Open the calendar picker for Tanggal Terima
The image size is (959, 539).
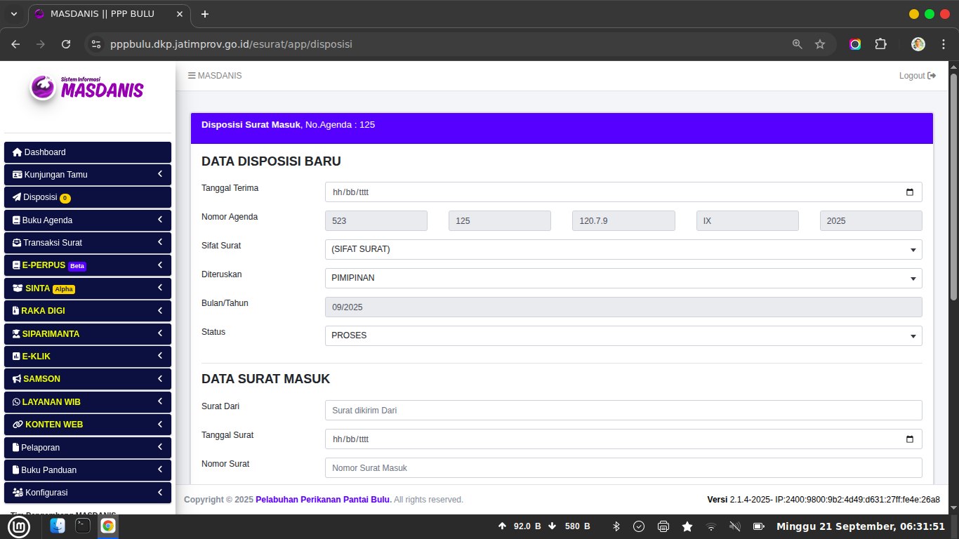tap(909, 192)
